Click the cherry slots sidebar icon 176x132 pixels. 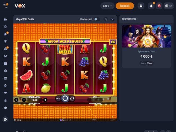pos(5,19)
